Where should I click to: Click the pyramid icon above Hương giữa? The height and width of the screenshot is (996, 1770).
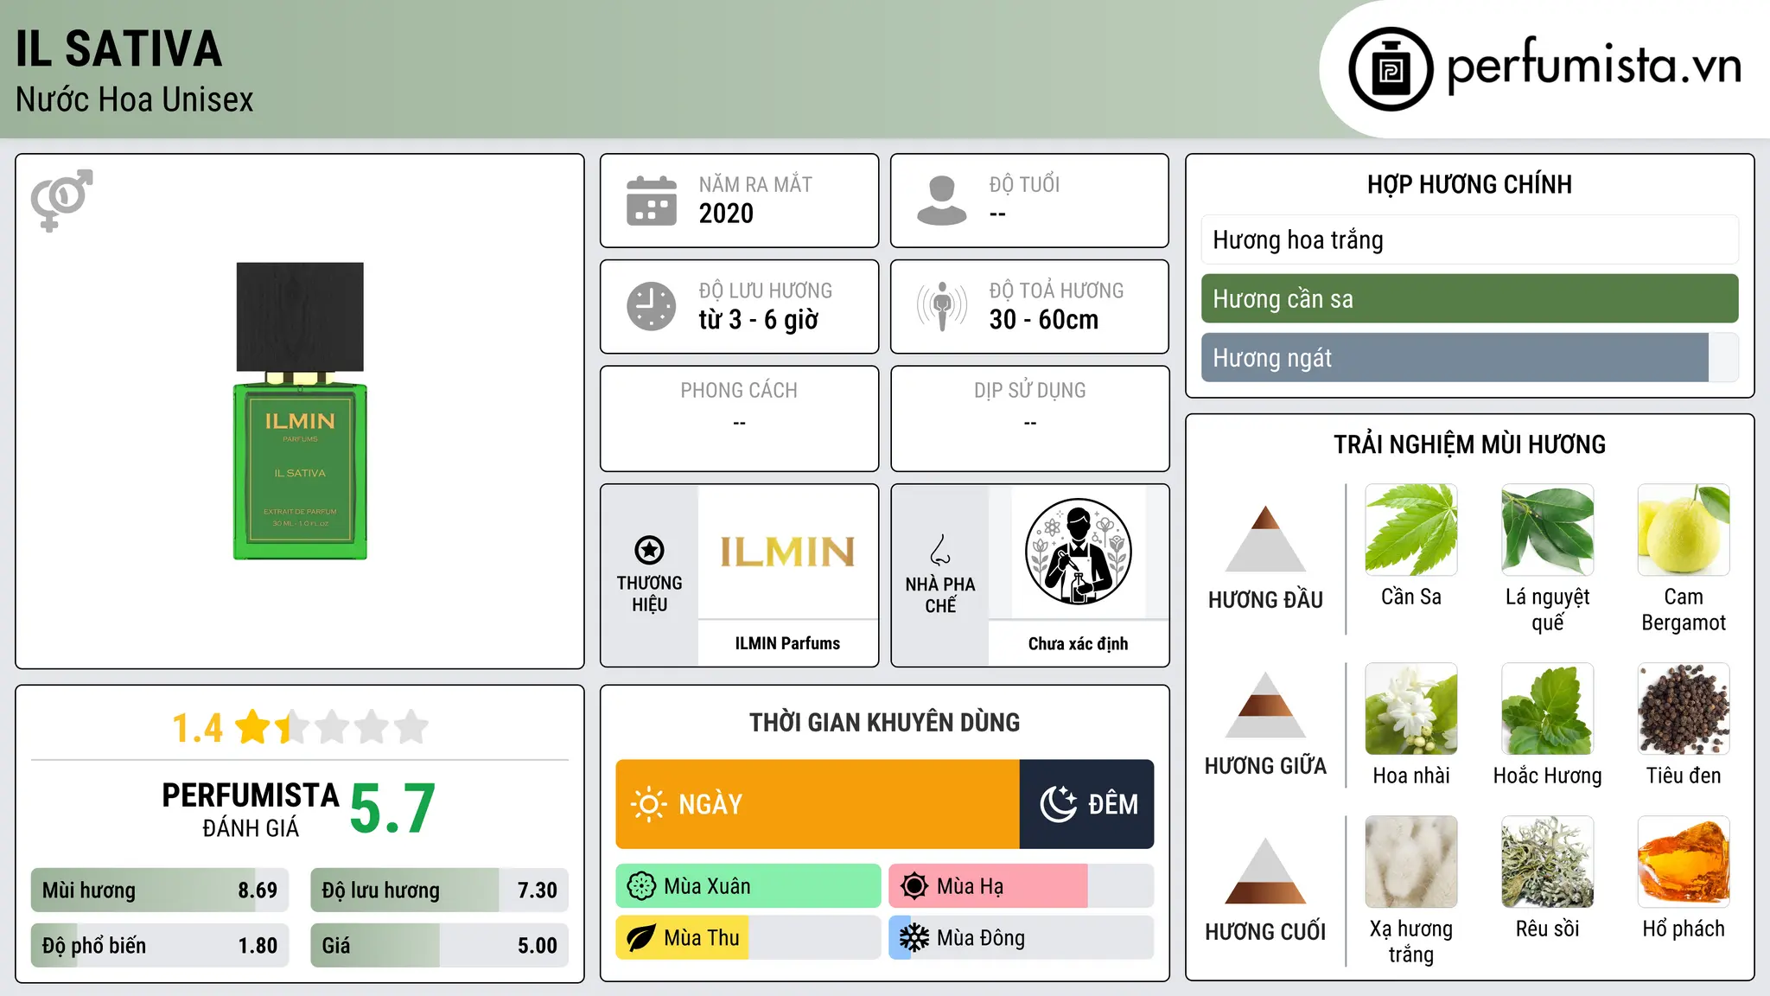click(x=1265, y=705)
